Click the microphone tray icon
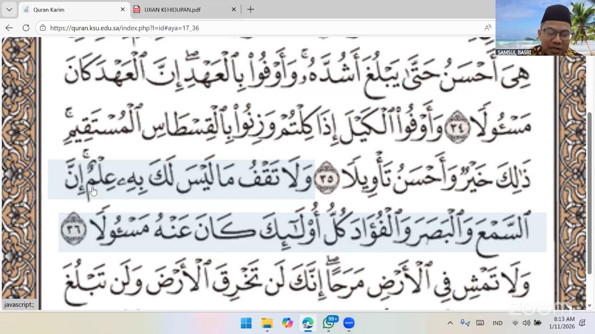This screenshot has height=334, width=595. [464, 323]
